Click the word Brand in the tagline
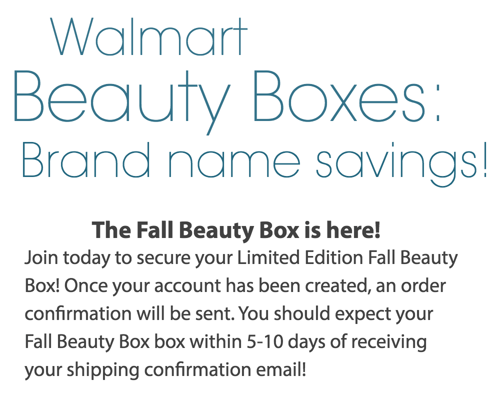The height and width of the screenshot is (400, 501). click(86, 159)
